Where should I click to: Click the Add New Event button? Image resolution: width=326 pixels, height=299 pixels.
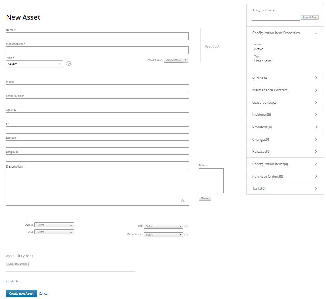(18, 264)
